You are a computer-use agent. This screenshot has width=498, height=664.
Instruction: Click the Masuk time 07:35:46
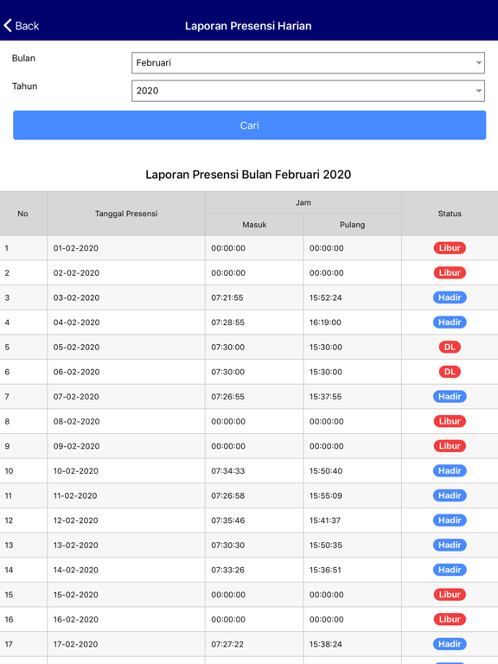[x=228, y=520]
